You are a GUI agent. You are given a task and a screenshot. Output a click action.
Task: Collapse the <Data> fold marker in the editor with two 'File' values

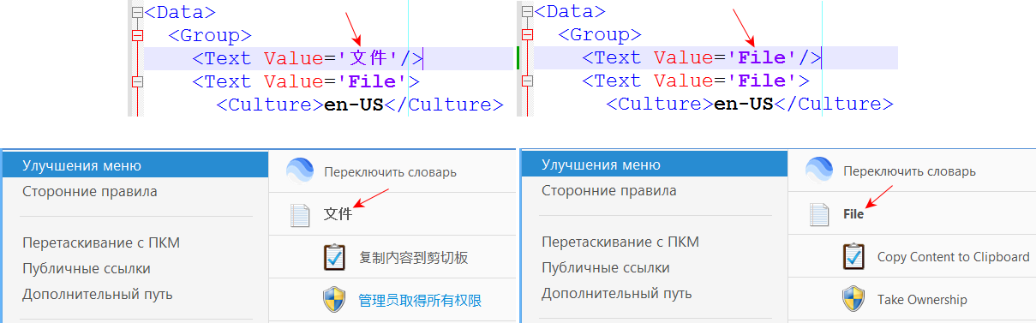(526, 12)
